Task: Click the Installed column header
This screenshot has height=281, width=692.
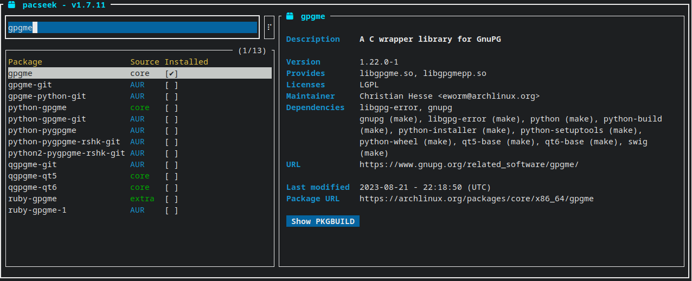Action: click(x=187, y=62)
